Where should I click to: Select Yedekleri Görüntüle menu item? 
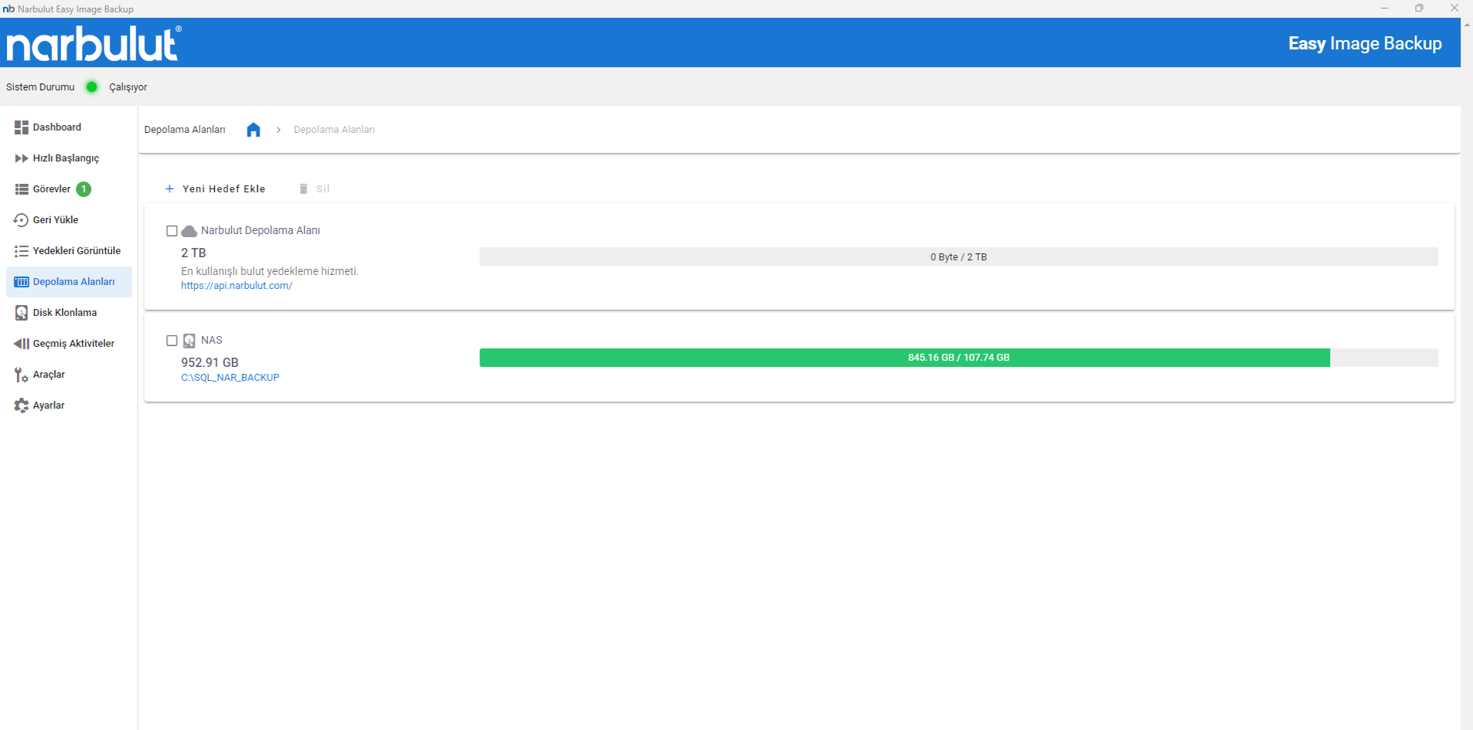click(x=76, y=251)
